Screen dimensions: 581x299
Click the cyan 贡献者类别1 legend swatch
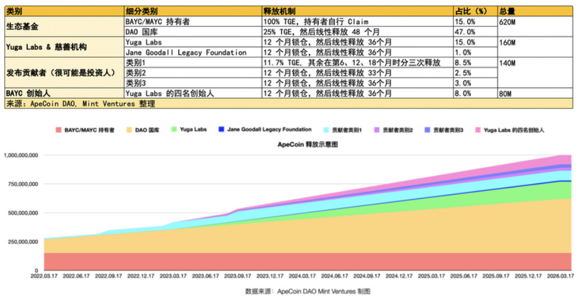coord(326,130)
